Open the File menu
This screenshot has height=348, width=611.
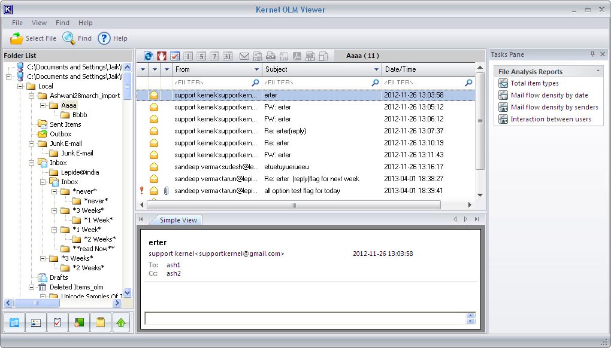pyautogui.click(x=17, y=23)
